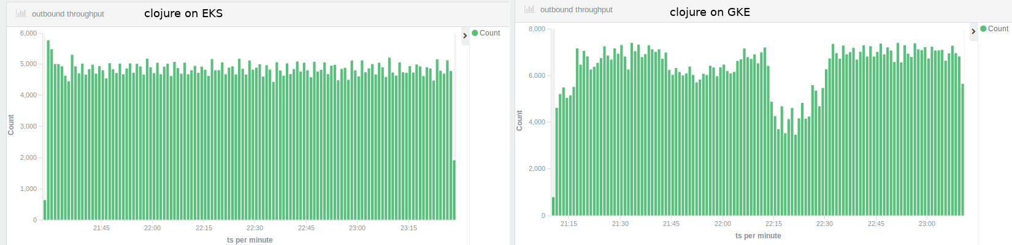1012x245 pixels.
Task: Click 22:30 tick label on EKS chart
Action: (x=255, y=228)
